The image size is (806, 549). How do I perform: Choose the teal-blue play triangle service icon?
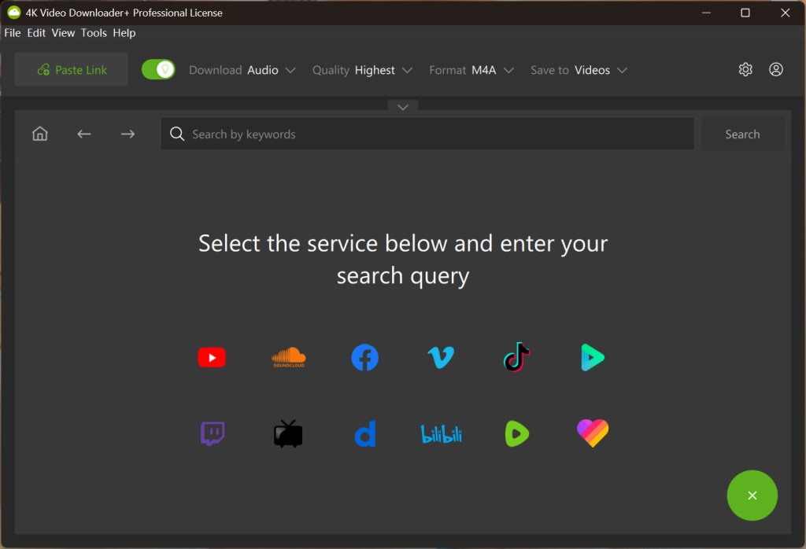(593, 357)
